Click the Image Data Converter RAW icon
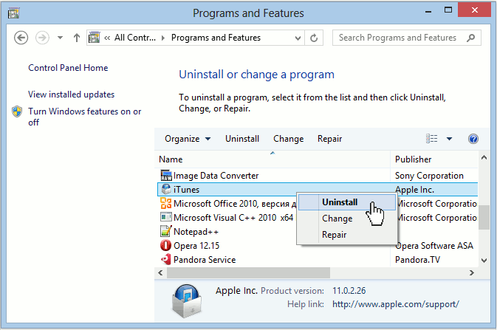This screenshot has width=497, height=330. (x=166, y=175)
